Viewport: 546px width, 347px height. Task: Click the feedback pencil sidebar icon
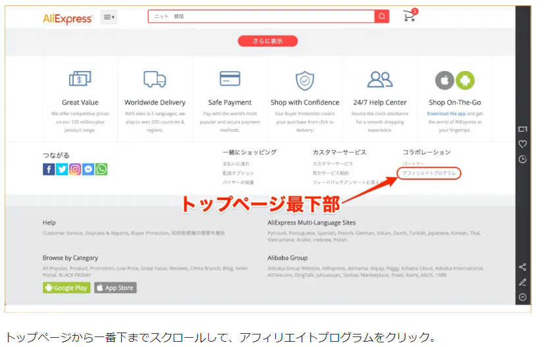(x=523, y=282)
